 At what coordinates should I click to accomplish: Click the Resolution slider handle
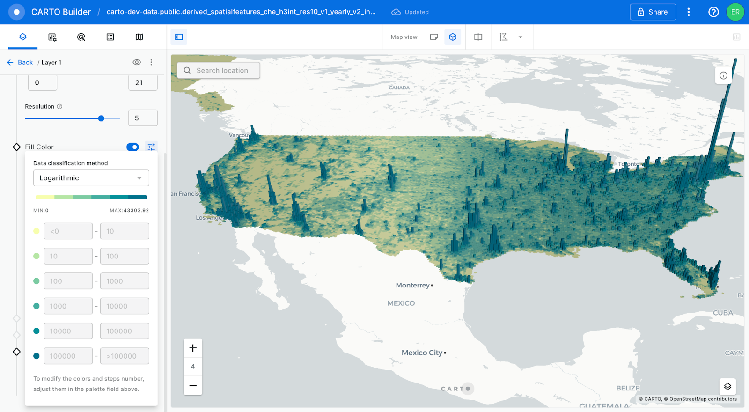click(x=101, y=118)
